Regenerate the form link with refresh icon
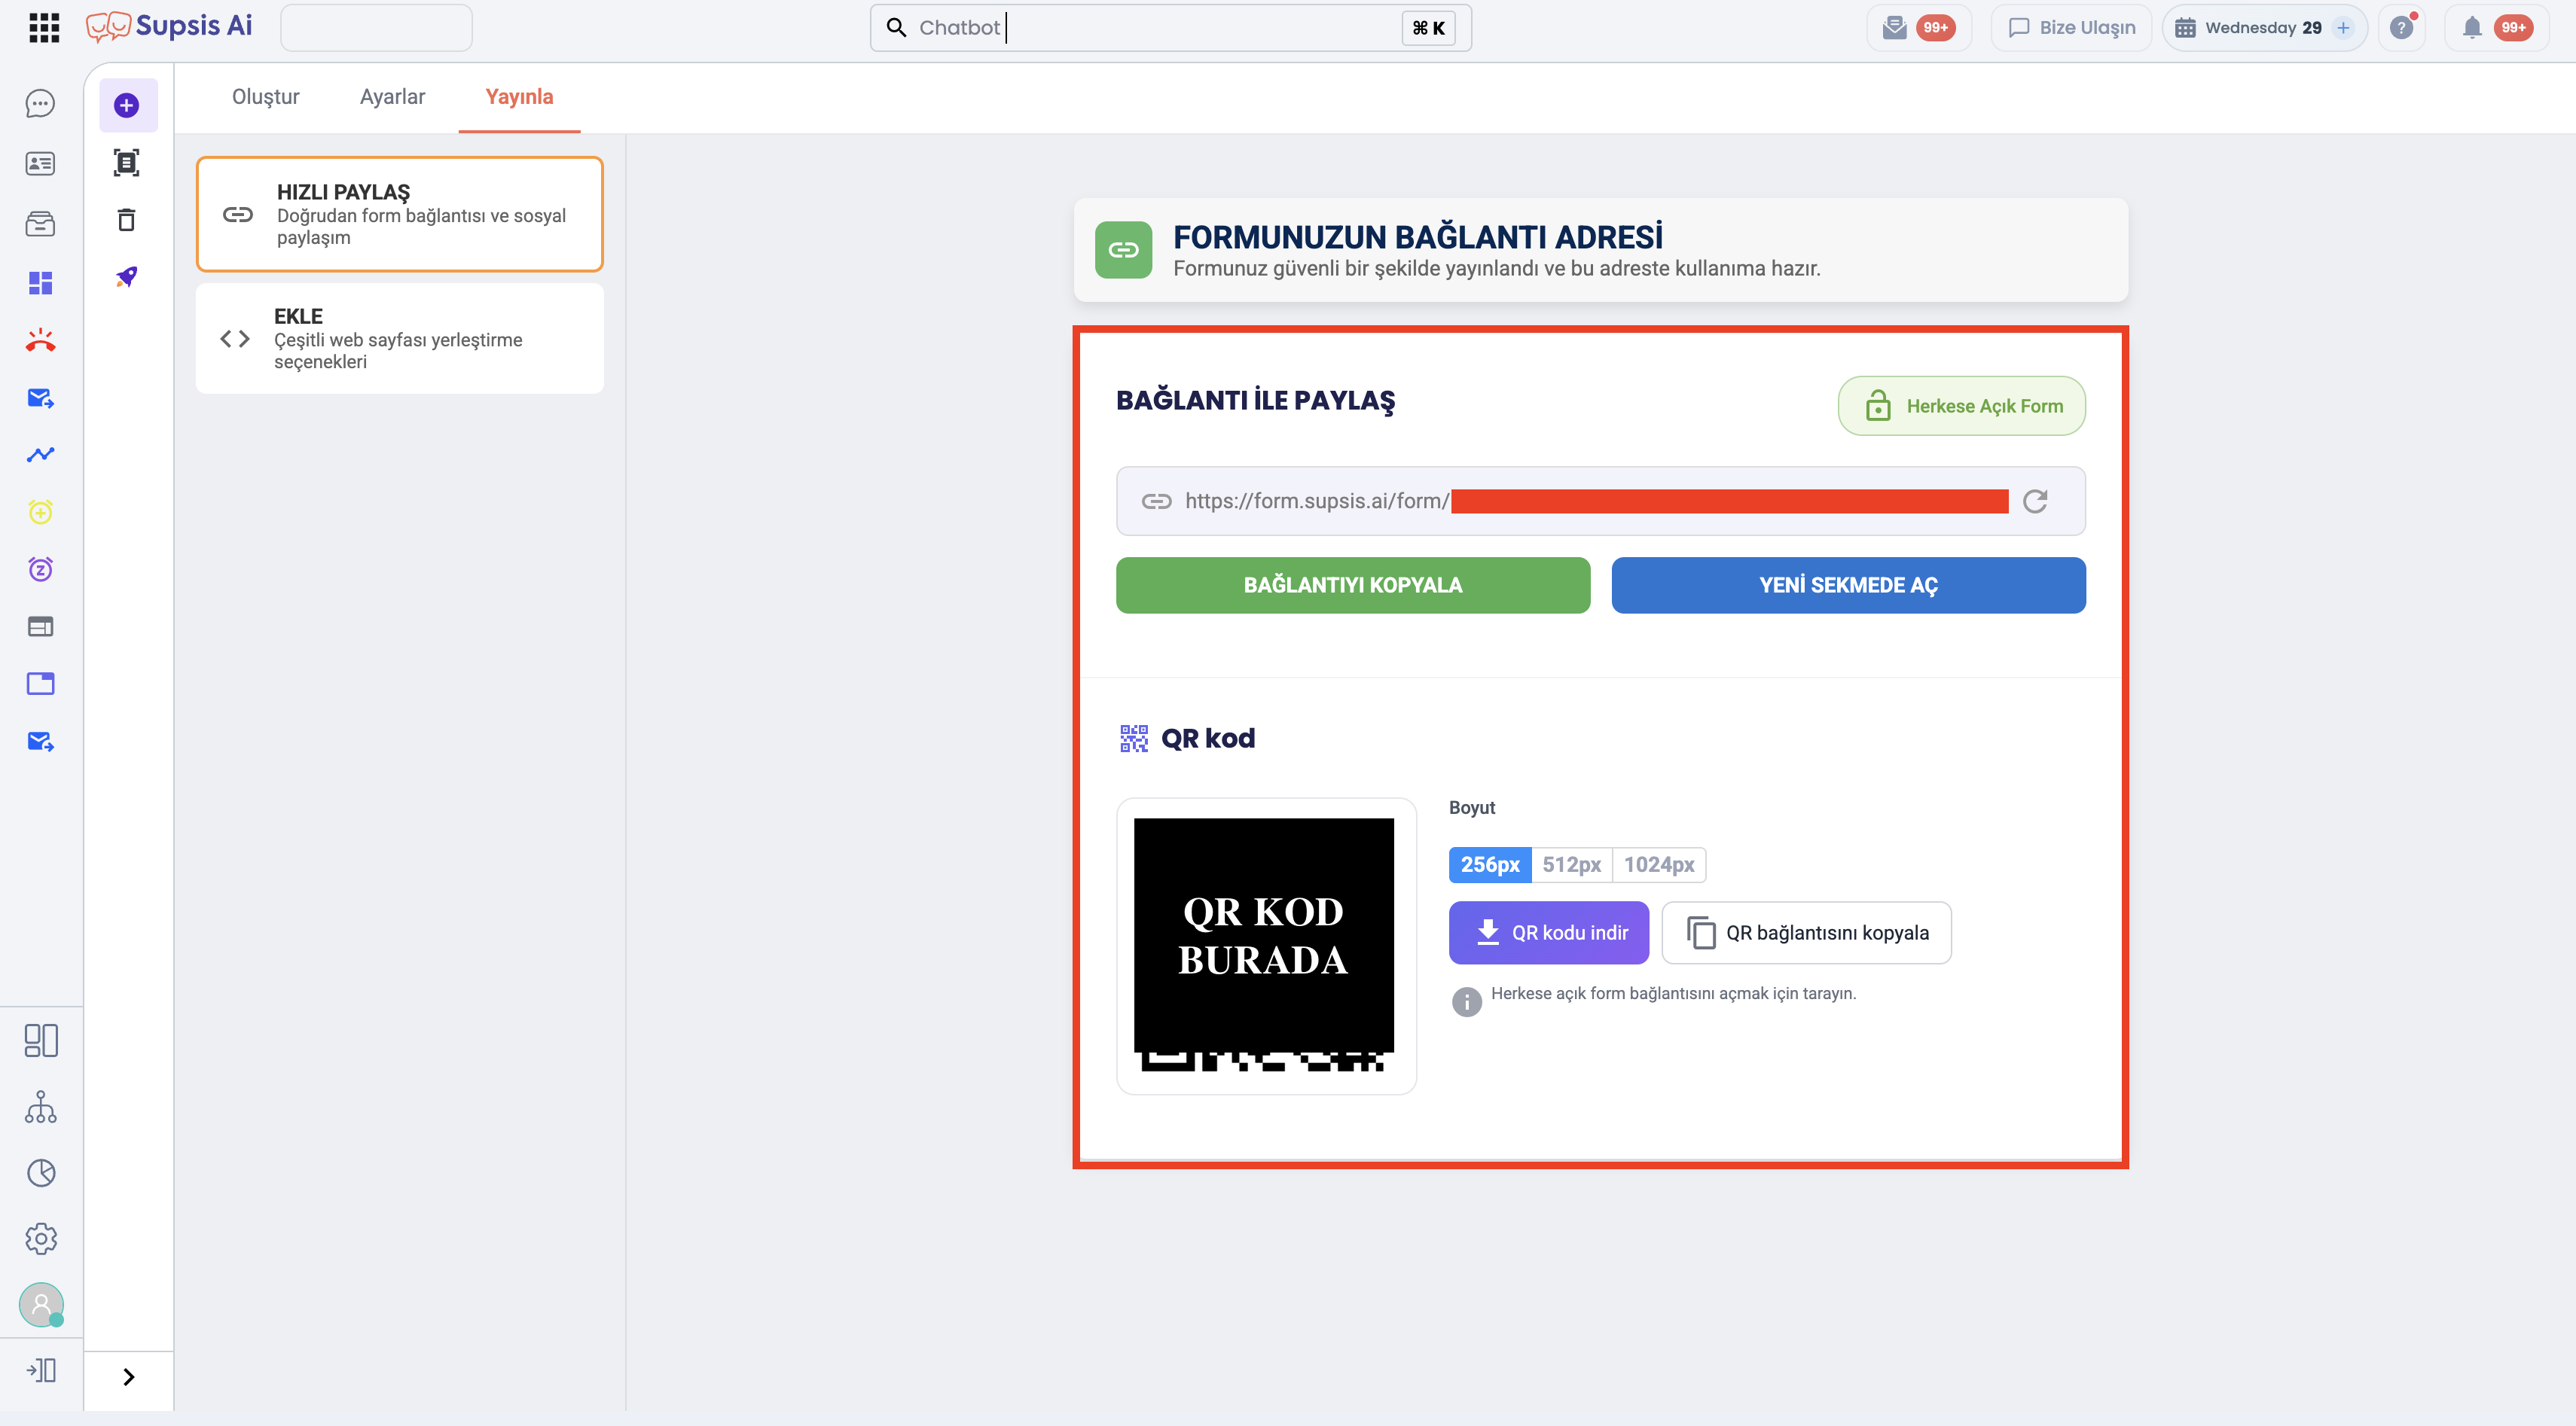2576x1426 pixels. tap(2035, 501)
